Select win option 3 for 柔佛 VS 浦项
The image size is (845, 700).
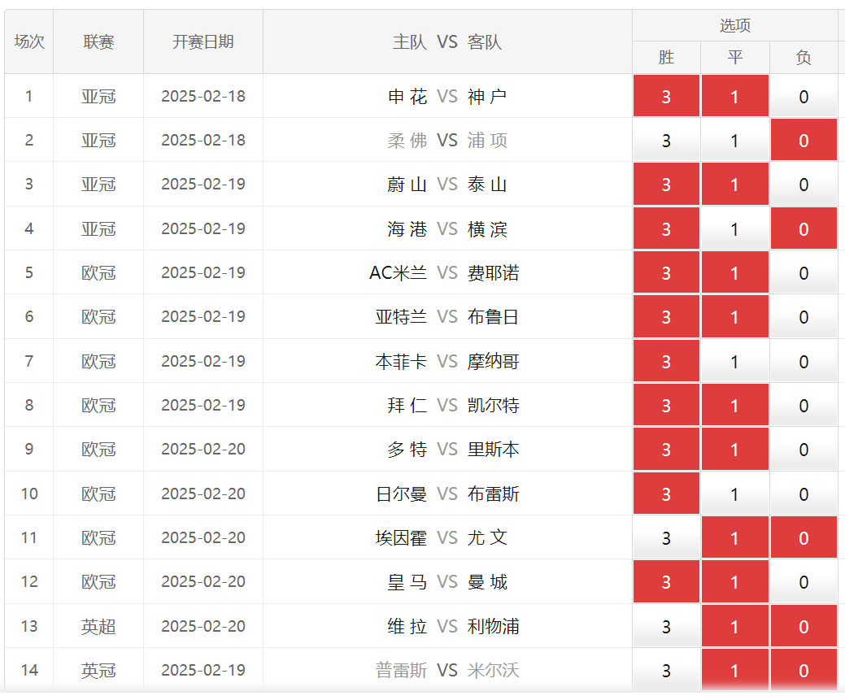[666, 140]
